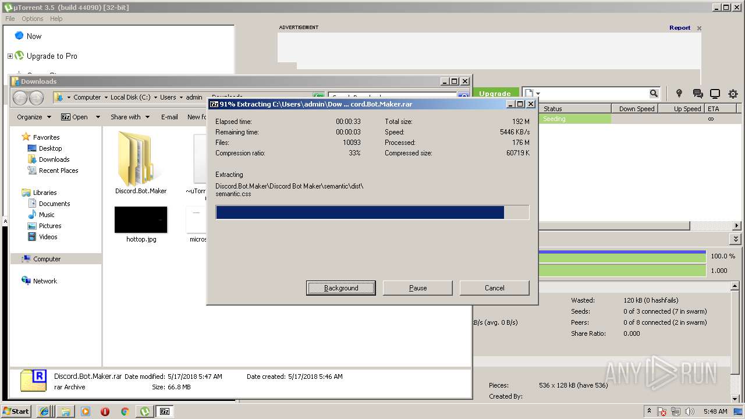Open uTorrent Help menu
The image size is (745, 419).
tap(56, 19)
